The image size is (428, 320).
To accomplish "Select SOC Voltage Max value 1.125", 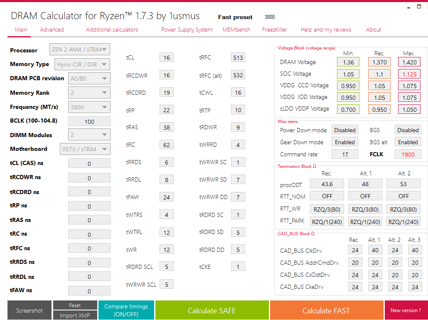I will pyautogui.click(x=409, y=74).
